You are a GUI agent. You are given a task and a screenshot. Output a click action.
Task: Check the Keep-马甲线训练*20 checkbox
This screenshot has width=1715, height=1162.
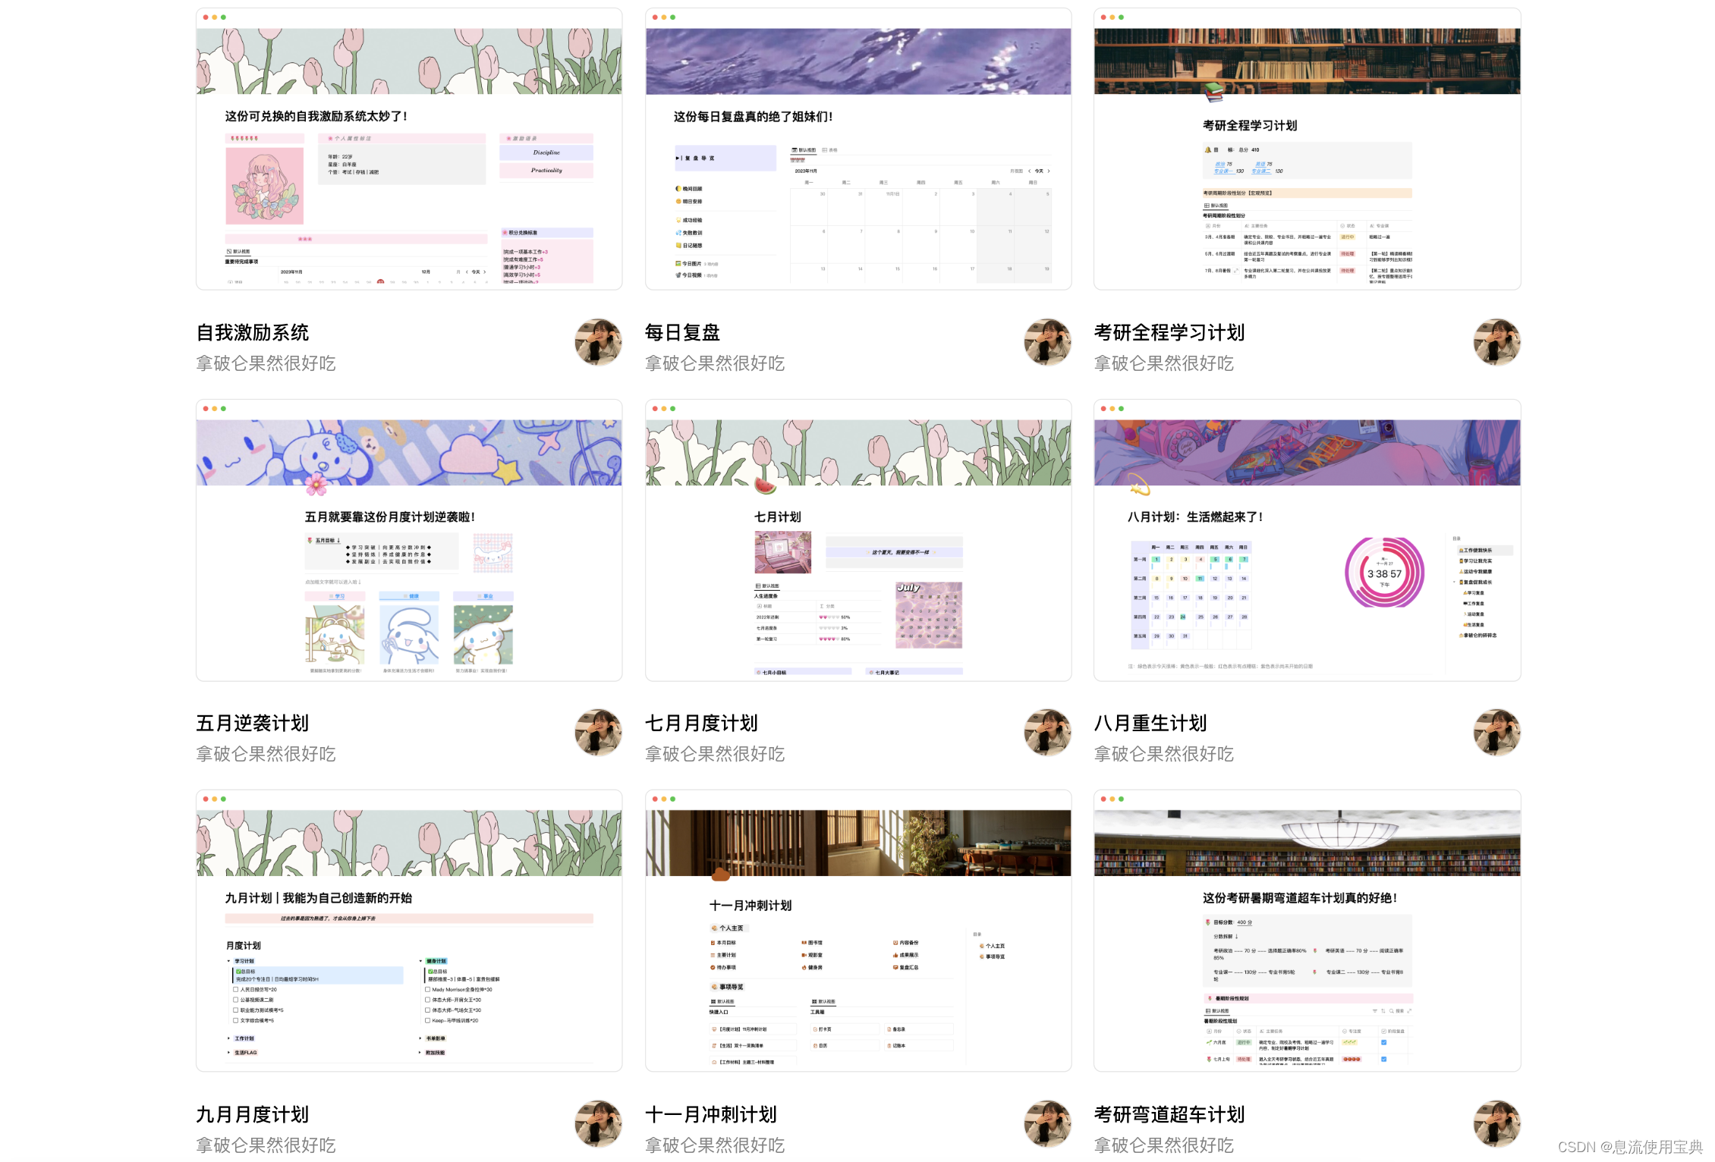[428, 1020]
